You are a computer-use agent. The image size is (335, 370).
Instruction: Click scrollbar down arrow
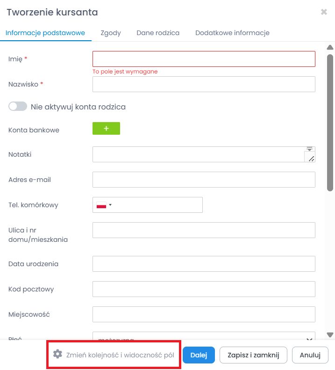[x=330, y=335]
